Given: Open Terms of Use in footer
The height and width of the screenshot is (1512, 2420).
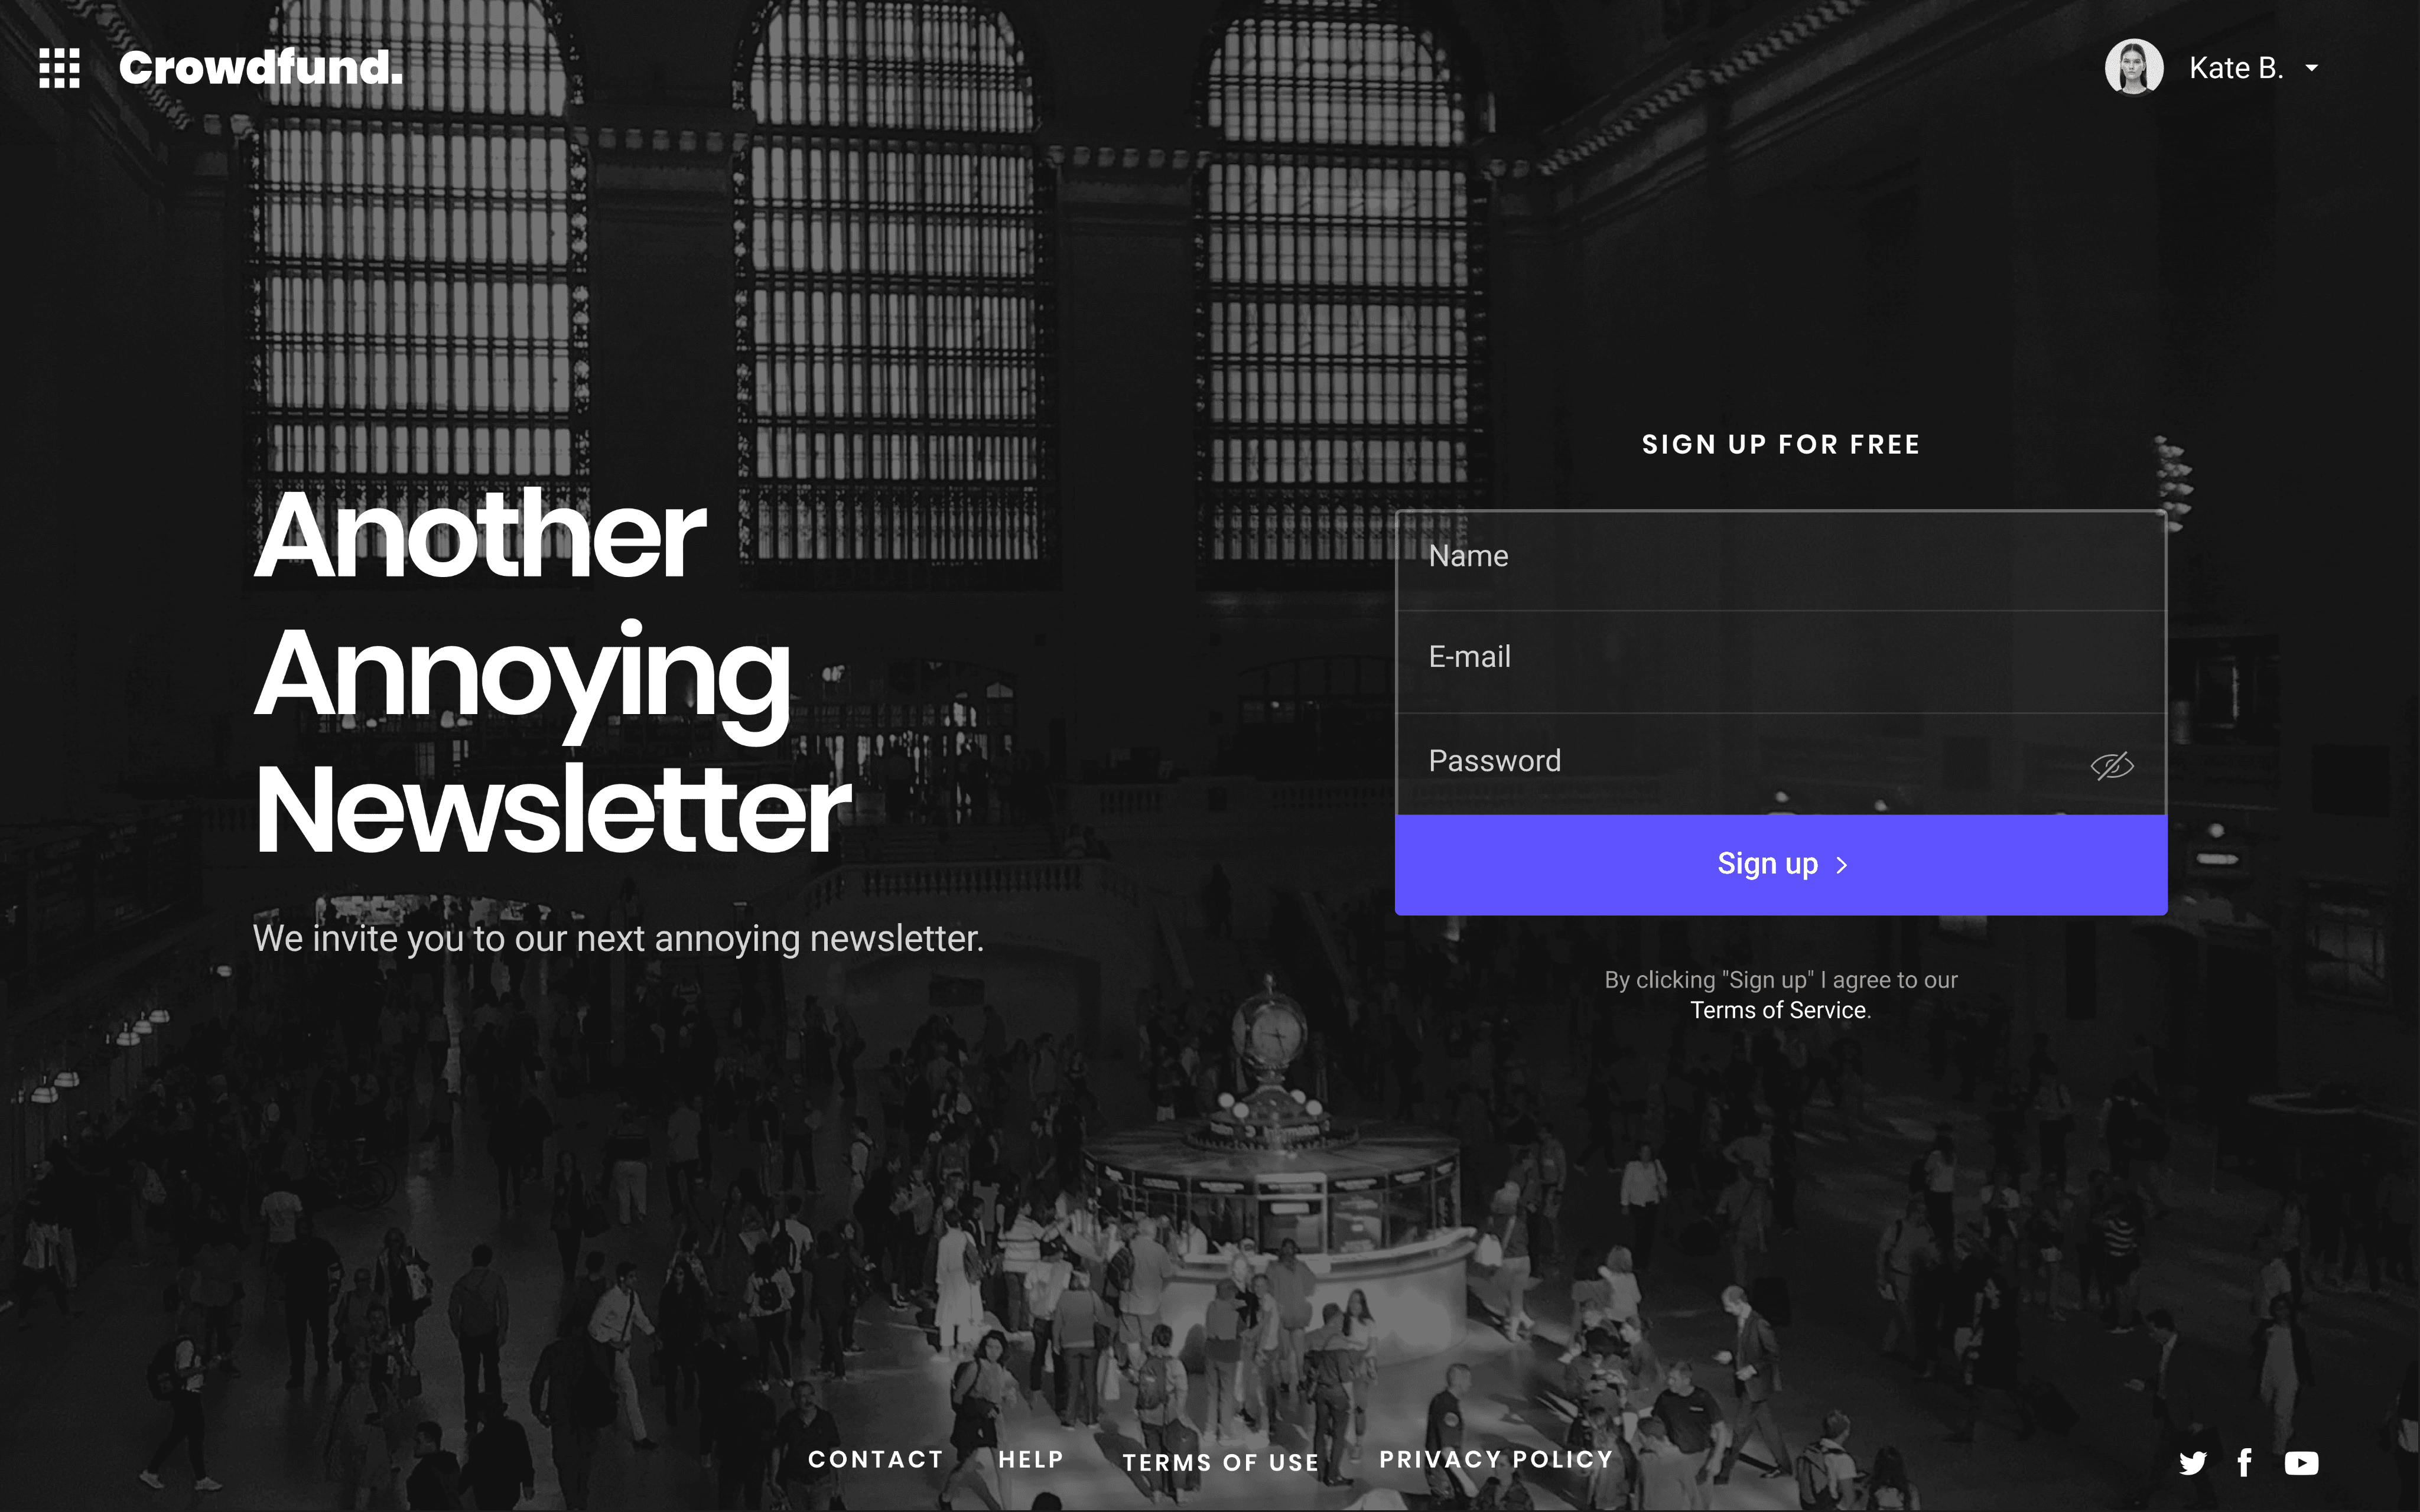Looking at the screenshot, I should pyautogui.click(x=1221, y=1463).
